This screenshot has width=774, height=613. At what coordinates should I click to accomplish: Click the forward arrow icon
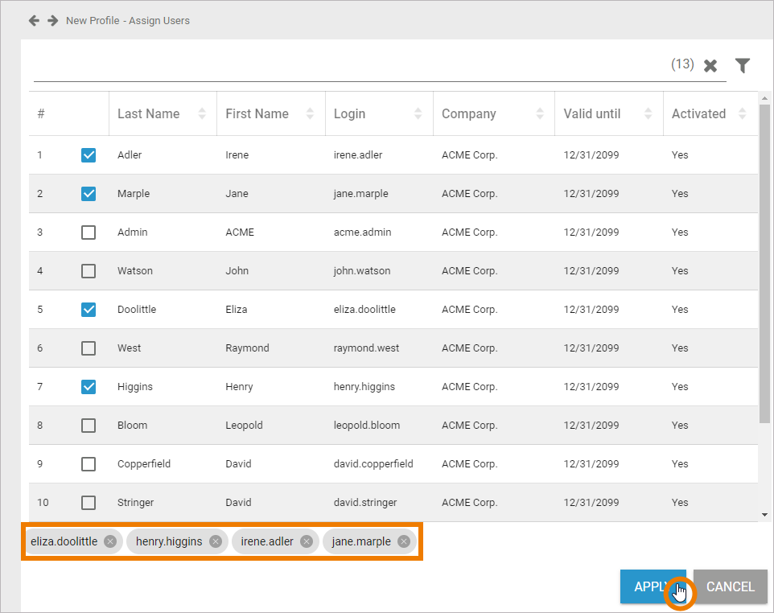52,20
